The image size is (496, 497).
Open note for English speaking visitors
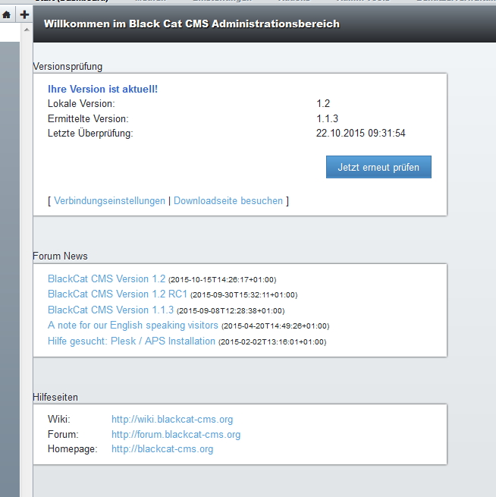[x=133, y=326]
